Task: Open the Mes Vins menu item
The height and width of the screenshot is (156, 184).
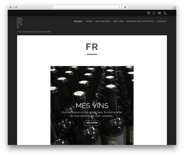Action: (118, 21)
